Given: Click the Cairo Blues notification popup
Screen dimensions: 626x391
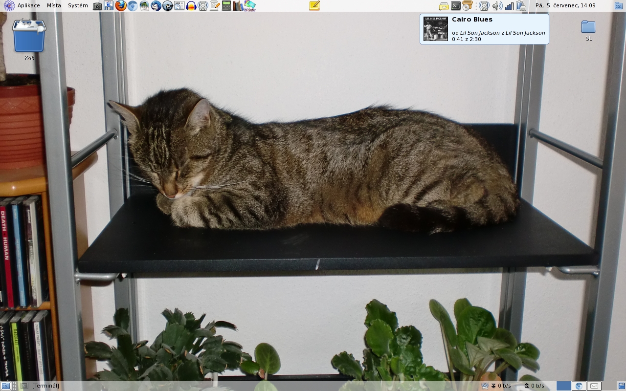Looking at the screenshot, I should [x=484, y=29].
